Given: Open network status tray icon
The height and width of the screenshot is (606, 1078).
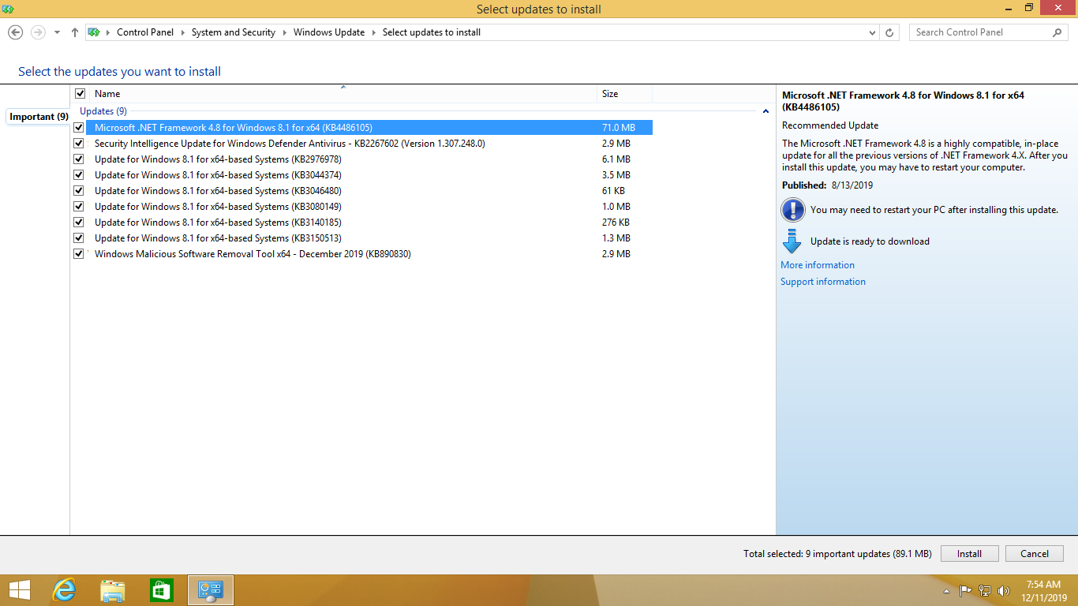Looking at the screenshot, I should 985,590.
